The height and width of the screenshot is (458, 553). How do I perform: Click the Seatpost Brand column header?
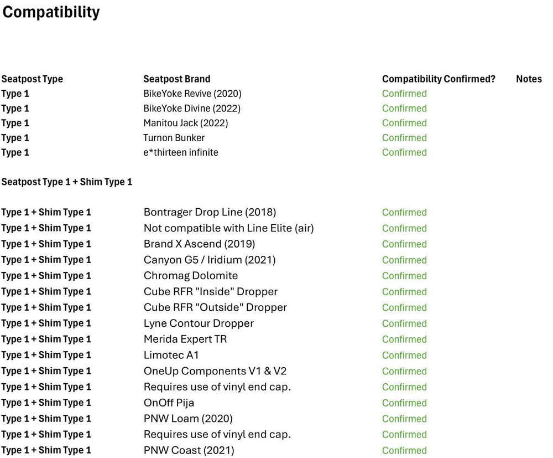[x=176, y=79]
